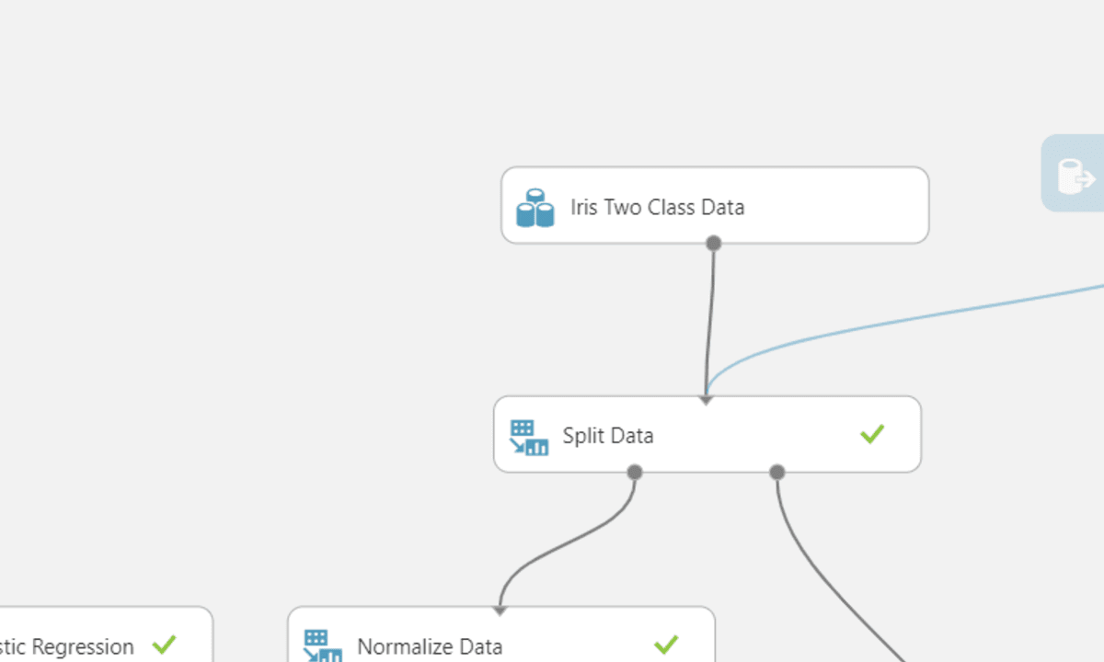Select the Iris Two Class Data module label
This screenshot has height=662, width=1104.
click(657, 207)
